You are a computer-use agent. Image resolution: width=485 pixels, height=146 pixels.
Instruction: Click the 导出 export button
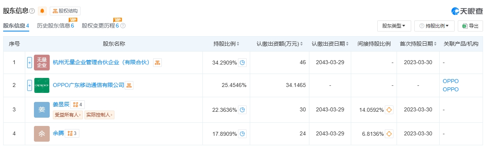click(x=470, y=26)
